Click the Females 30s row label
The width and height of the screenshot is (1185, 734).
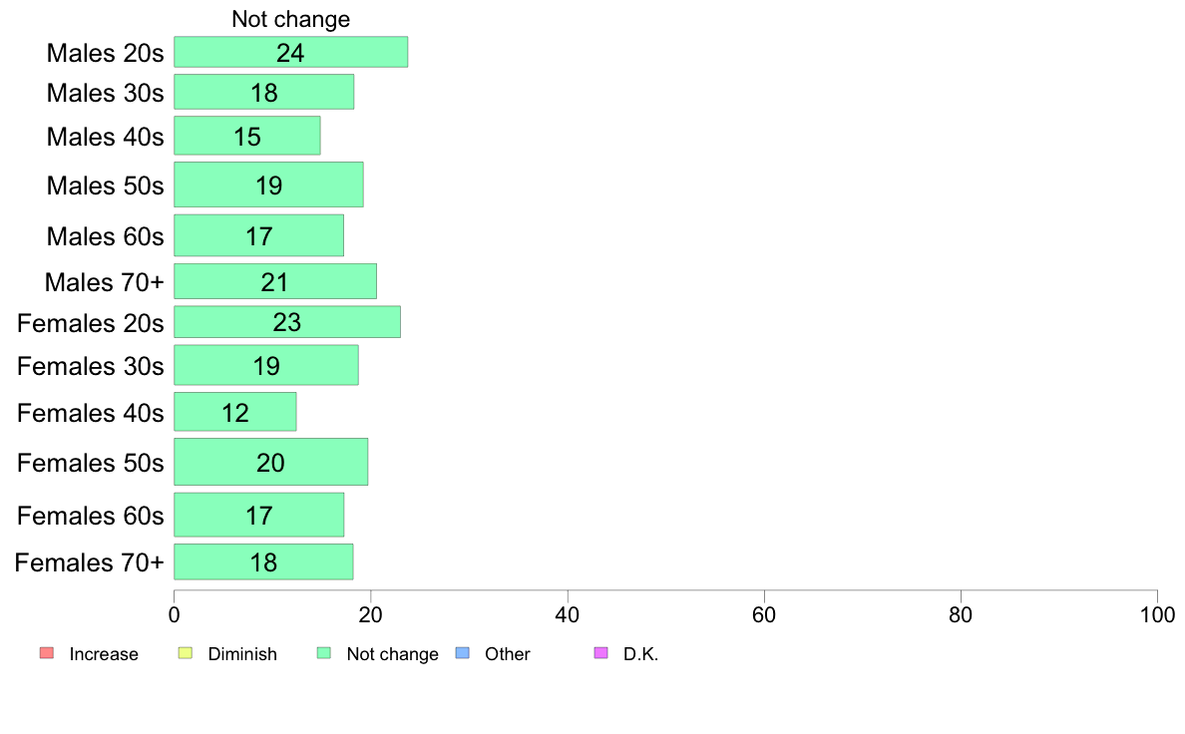click(90, 366)
